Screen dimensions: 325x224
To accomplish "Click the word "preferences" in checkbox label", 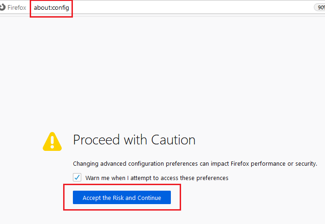I will (x=212, y=178).
